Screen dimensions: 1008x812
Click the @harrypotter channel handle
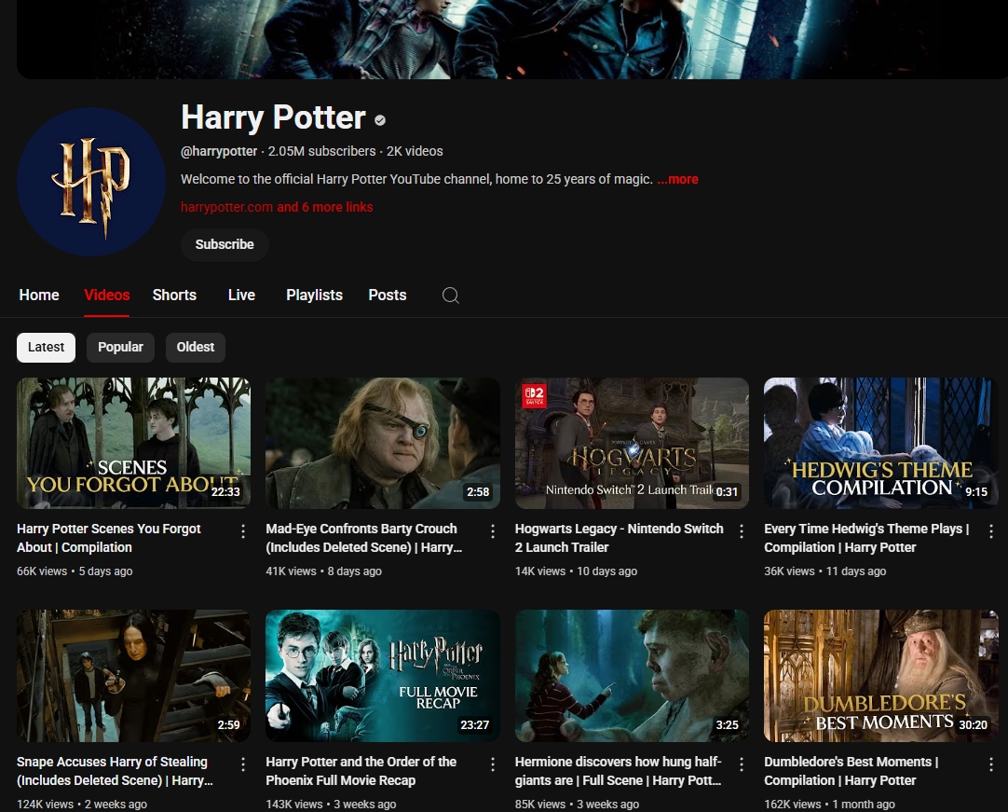click(219, 151)
